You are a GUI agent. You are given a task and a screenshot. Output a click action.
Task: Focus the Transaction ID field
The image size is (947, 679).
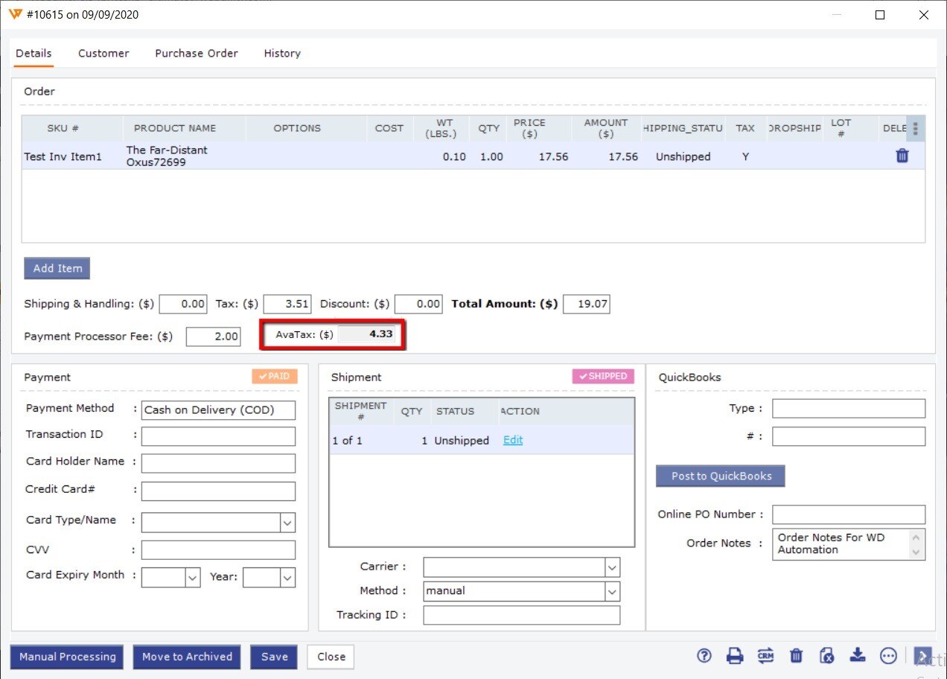(218, 436)
